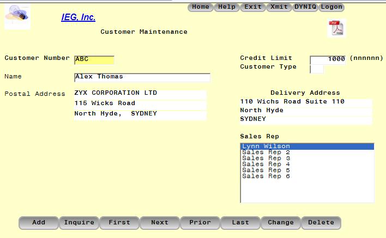Click the PDF Adobe icon
386x238 pixels.
point(336,28)
